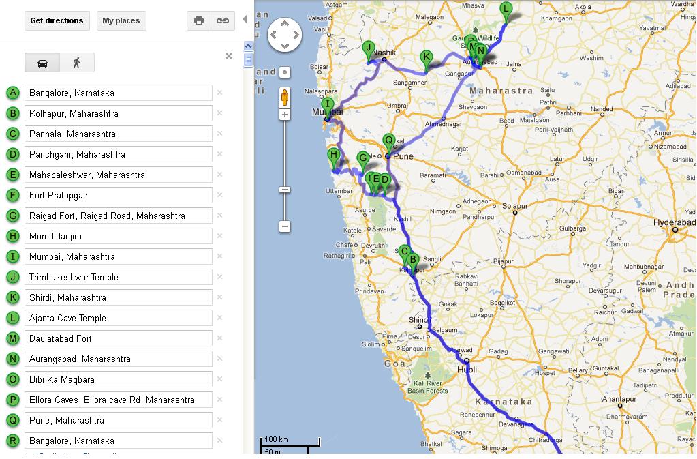The height and width of the screenshot is (459, 697).
Task: Switch to the My places tab
Action: coord(121,20)
